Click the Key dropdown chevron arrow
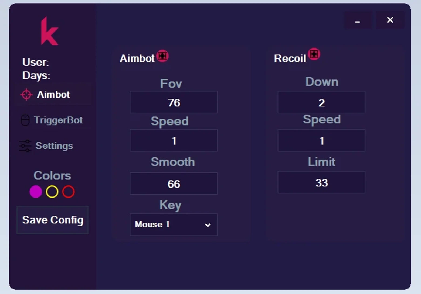421x294 pixels. pos(208,225)
